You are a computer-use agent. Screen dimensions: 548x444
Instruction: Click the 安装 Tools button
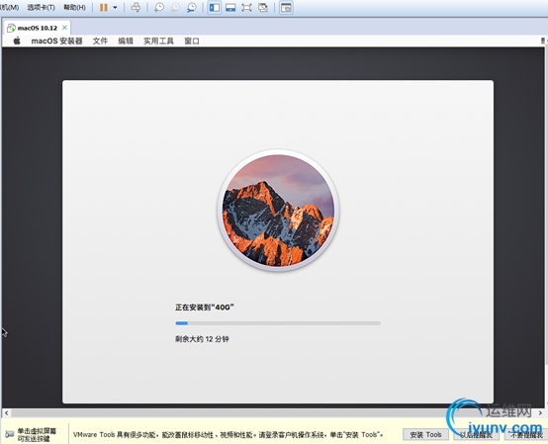click(x=425, y=434)
